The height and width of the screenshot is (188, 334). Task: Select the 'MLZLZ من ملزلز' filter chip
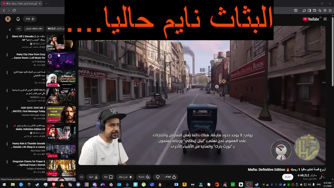pos(55,28)
